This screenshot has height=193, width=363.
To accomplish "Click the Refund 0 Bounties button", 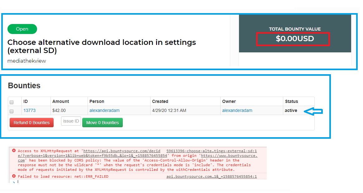I will click(31, 123).
